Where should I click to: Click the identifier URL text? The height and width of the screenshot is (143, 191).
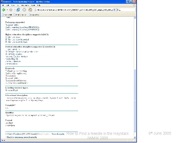(x=30, y=115)
